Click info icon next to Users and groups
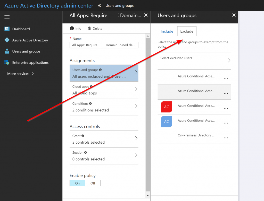This screenshot has height=201, width=264. click(x=100, y=70)
